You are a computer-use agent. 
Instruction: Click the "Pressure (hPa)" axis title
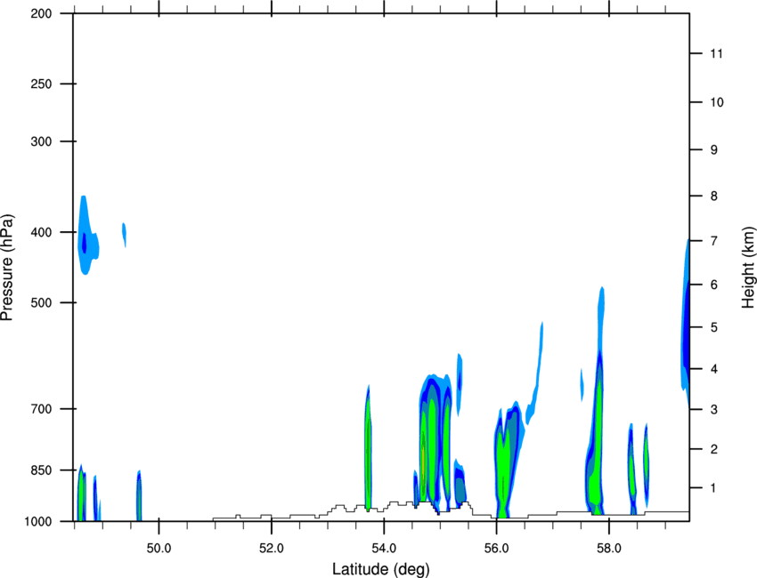[x=7, y=267]
